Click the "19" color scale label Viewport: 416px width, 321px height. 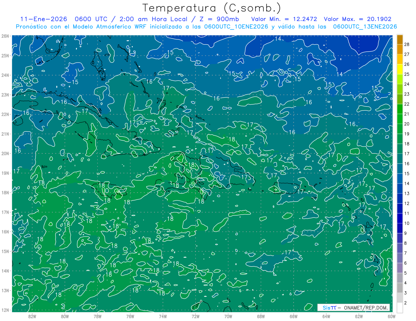pos(407,133)
